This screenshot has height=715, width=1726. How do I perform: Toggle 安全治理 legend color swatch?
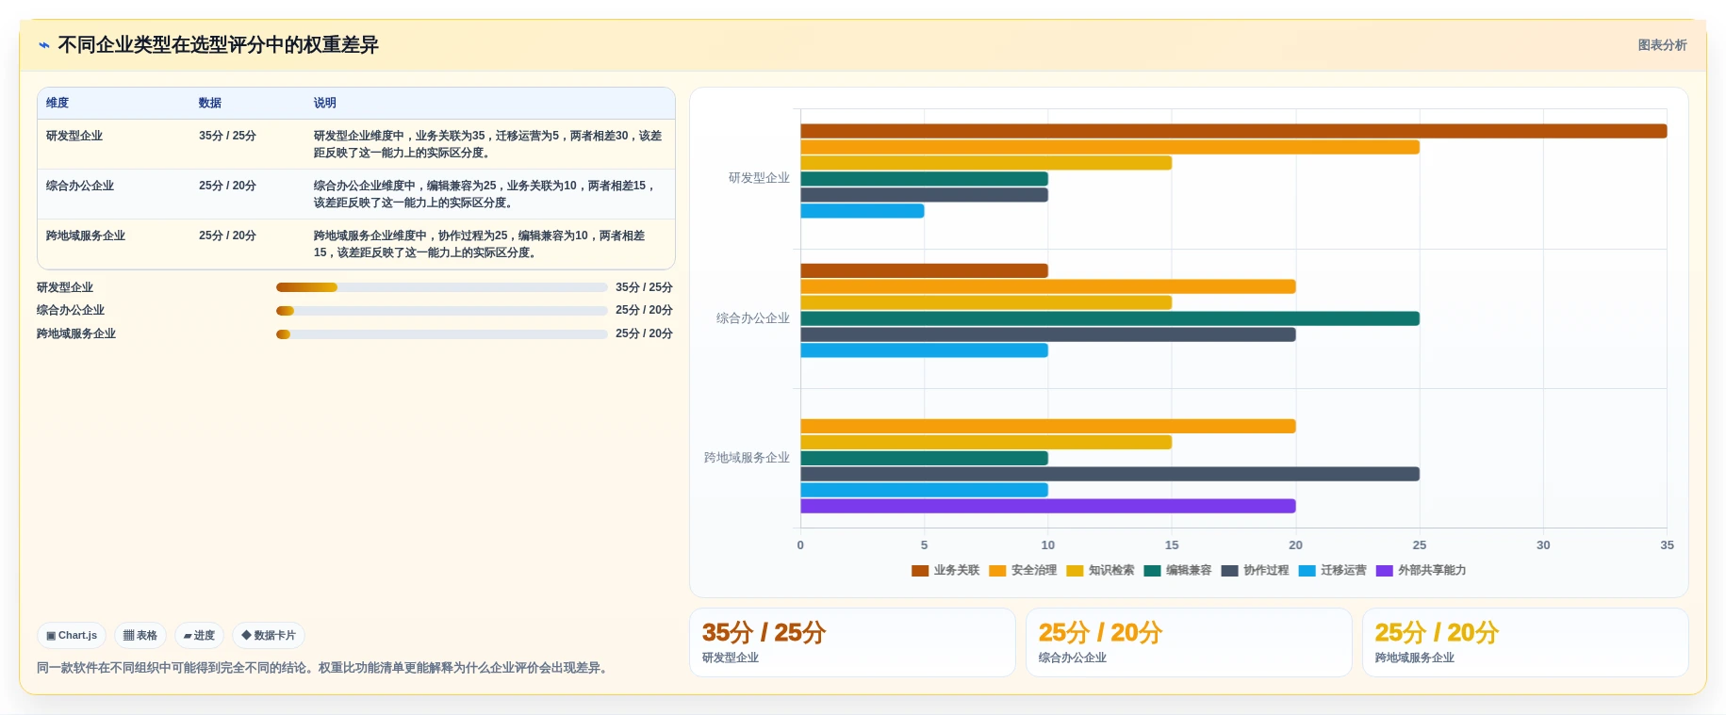997,571
